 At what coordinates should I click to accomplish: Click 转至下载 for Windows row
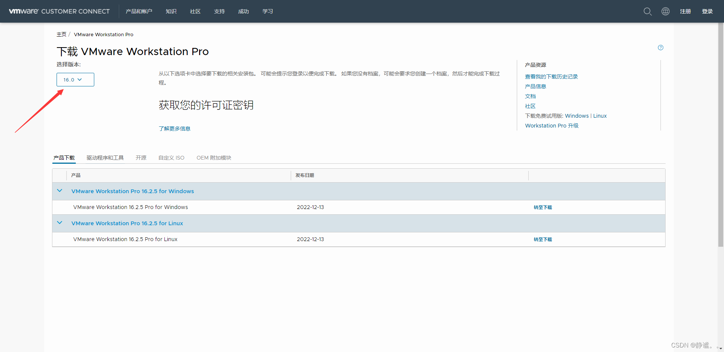coord(543,207)
